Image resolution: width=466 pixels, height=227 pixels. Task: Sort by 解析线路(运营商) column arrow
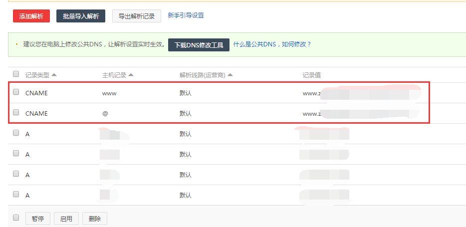tap(231, 75)
